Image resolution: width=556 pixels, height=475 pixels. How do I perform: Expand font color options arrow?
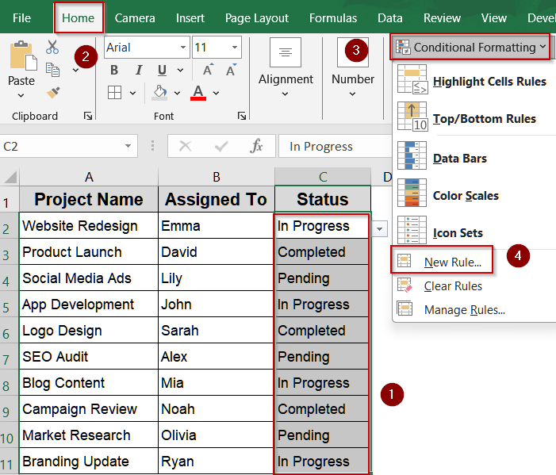point(216,94)
